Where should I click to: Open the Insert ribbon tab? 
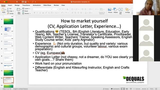tap(10, 5)
